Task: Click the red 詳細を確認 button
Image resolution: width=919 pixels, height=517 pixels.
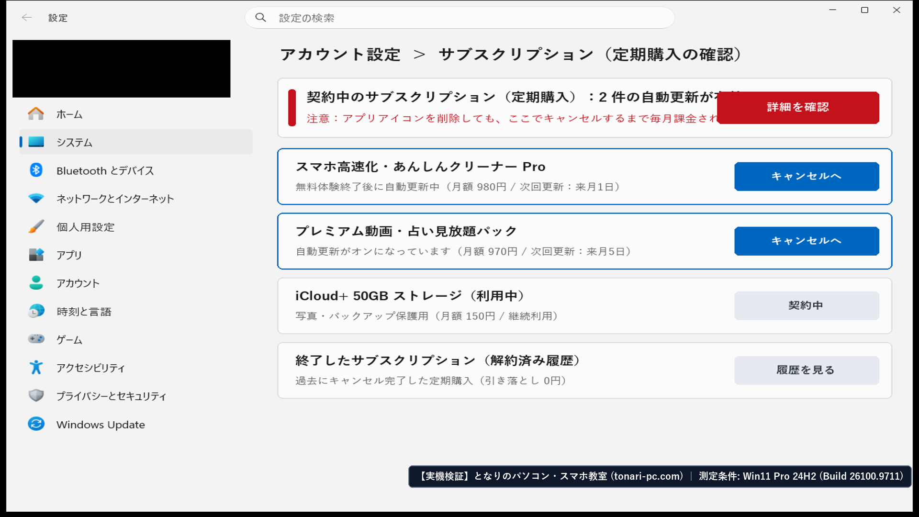Action: coord(798,107)
